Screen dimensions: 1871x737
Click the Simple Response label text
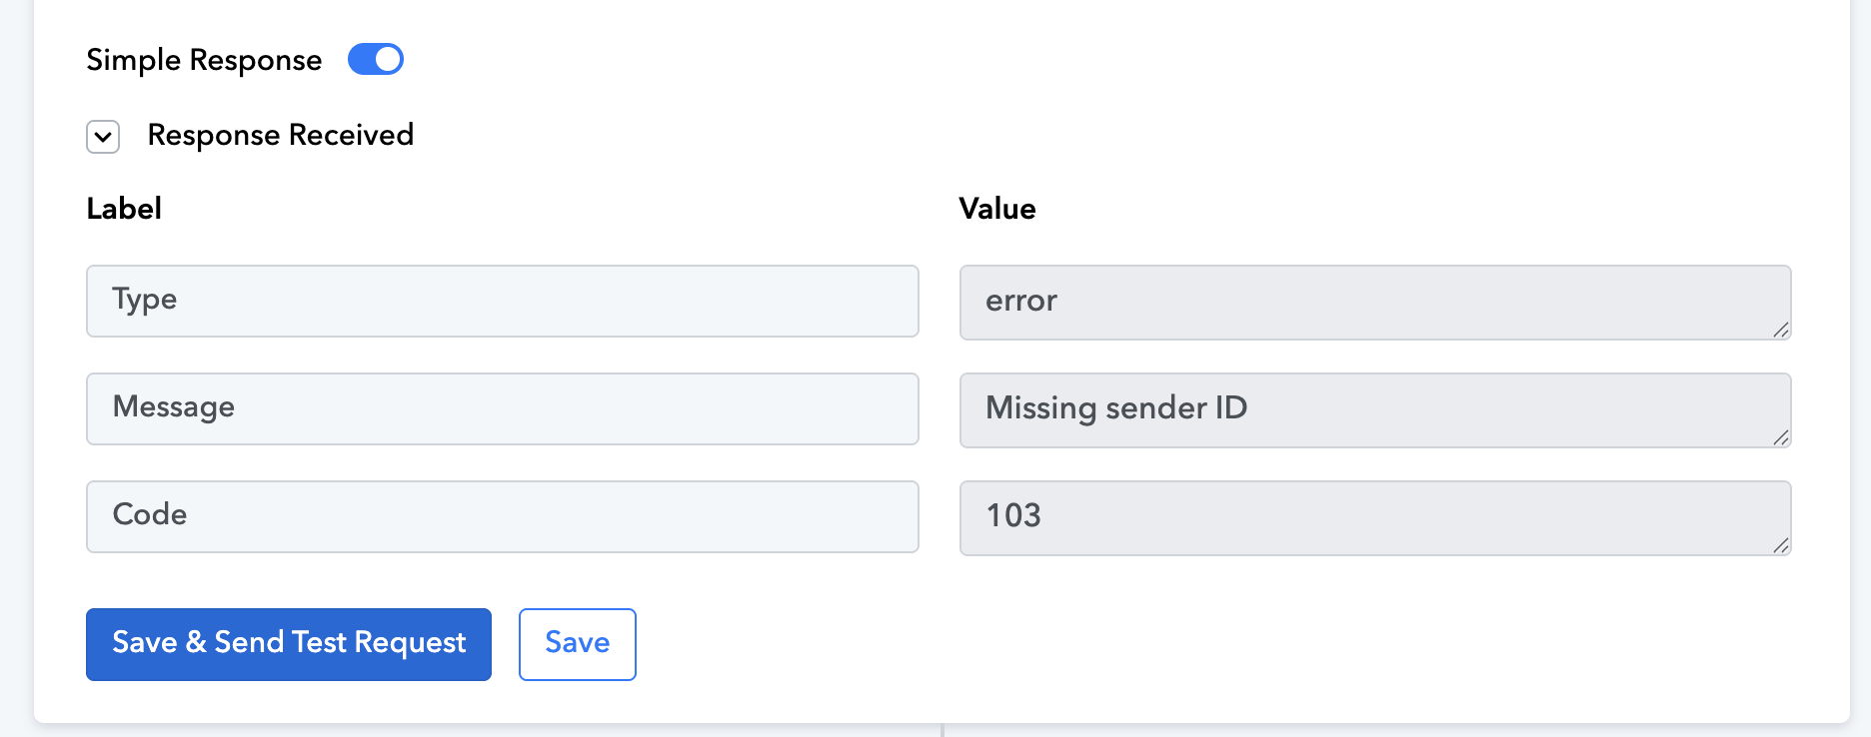(204, 60)
